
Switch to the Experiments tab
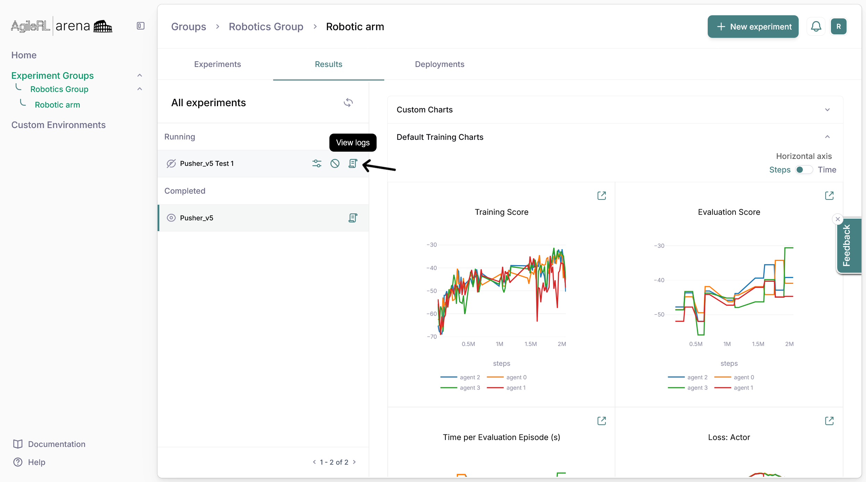pos(217,64)
